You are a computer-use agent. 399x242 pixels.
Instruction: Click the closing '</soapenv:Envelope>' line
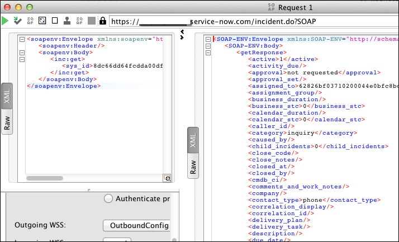64,86
